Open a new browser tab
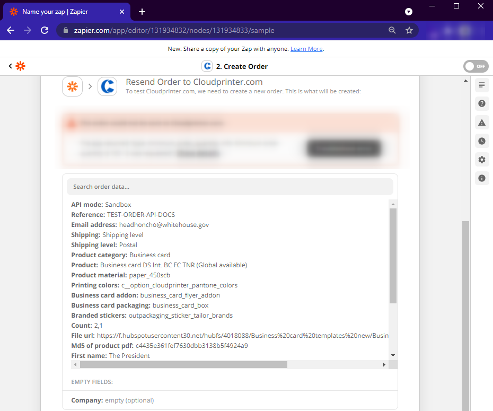Viewport: 493px width, 411px height. (142, 12)
